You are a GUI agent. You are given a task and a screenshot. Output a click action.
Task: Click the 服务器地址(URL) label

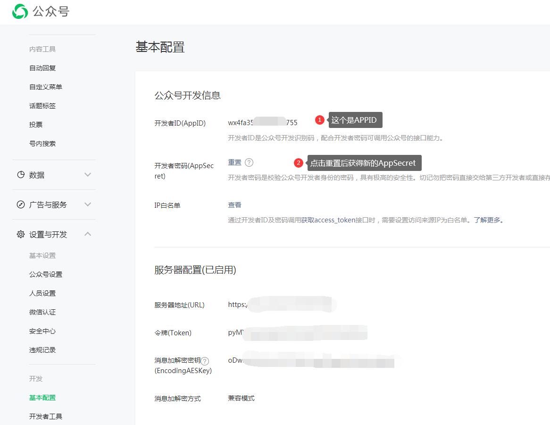(x=179, y=305)
